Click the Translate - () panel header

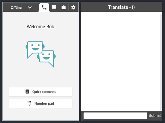121,7
